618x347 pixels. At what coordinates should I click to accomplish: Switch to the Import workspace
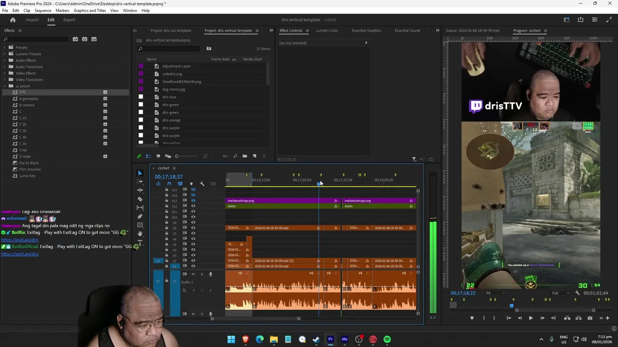[32, 20]
